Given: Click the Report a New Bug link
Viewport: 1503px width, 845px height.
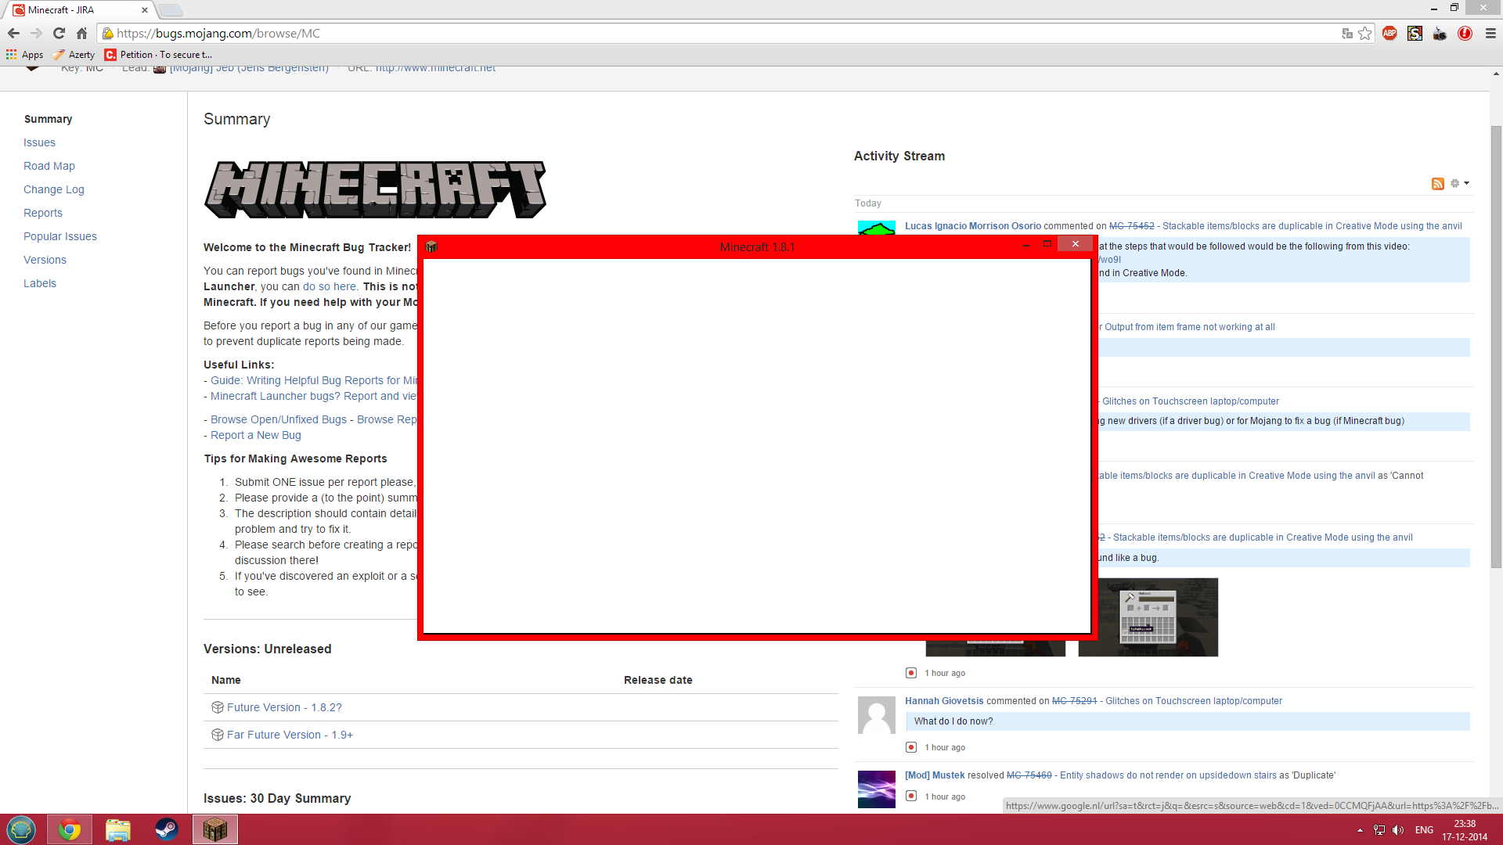Looking at the screenshot, I should [x=255, y=435].
